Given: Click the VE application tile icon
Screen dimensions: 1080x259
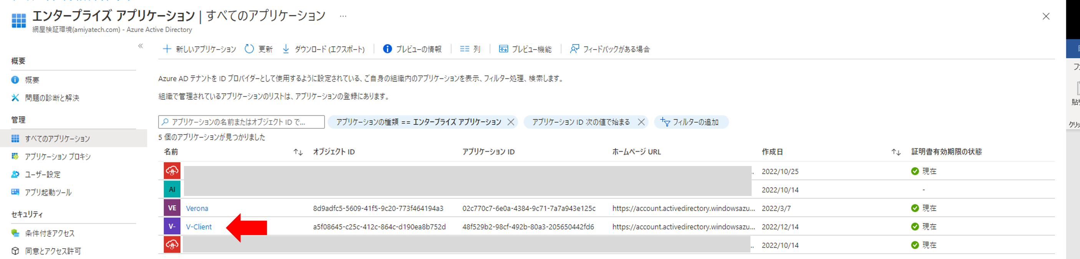Looking at the screenshot, I should pos(172,208).
